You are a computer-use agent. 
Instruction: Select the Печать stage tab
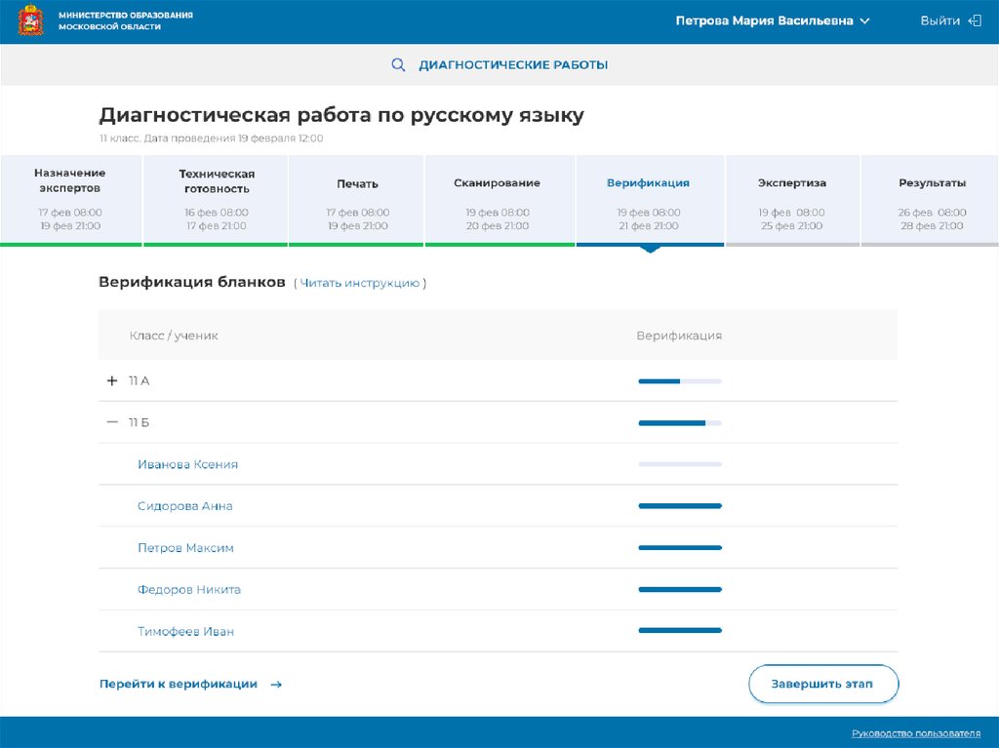pyautogui.click(x=357, y=199)
